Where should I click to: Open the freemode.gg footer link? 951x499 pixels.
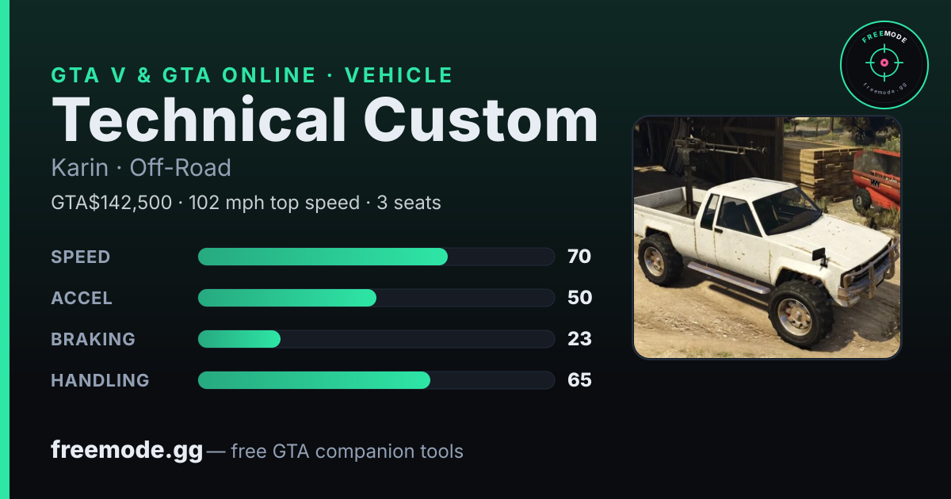(127, 451)
